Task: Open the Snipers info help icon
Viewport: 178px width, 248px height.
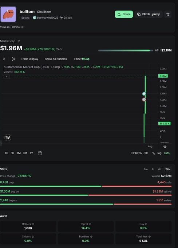Action: (x=33, y=237)
